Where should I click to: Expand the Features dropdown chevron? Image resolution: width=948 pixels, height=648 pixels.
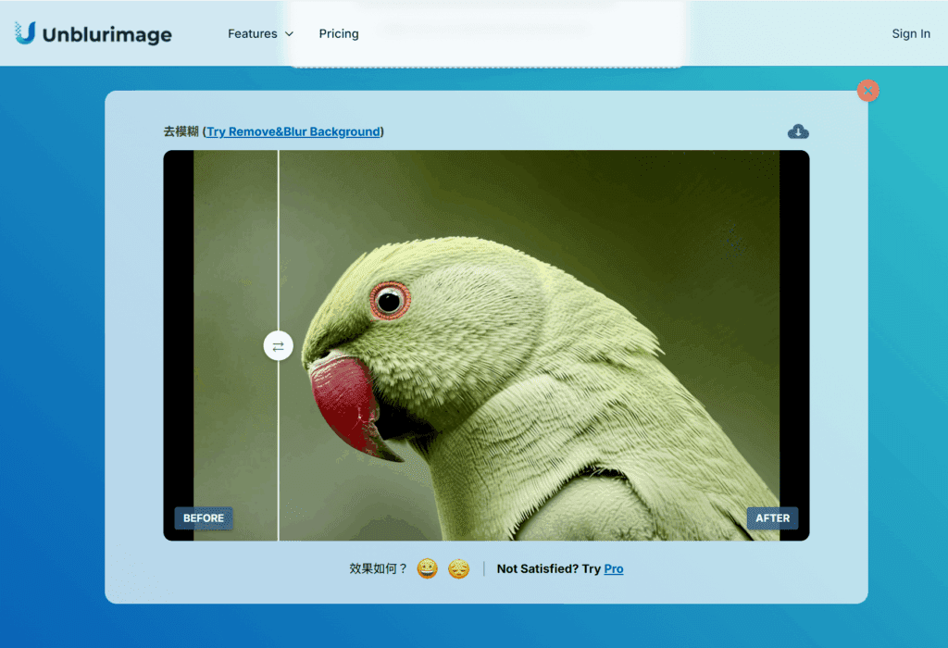tap(289, 34)
